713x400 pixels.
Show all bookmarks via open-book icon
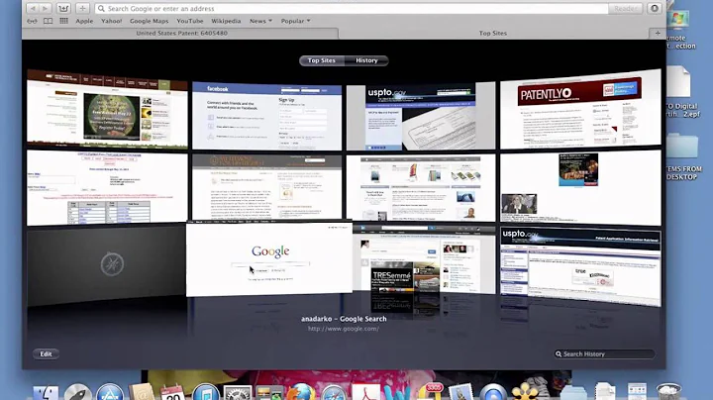tap(48, 21)
